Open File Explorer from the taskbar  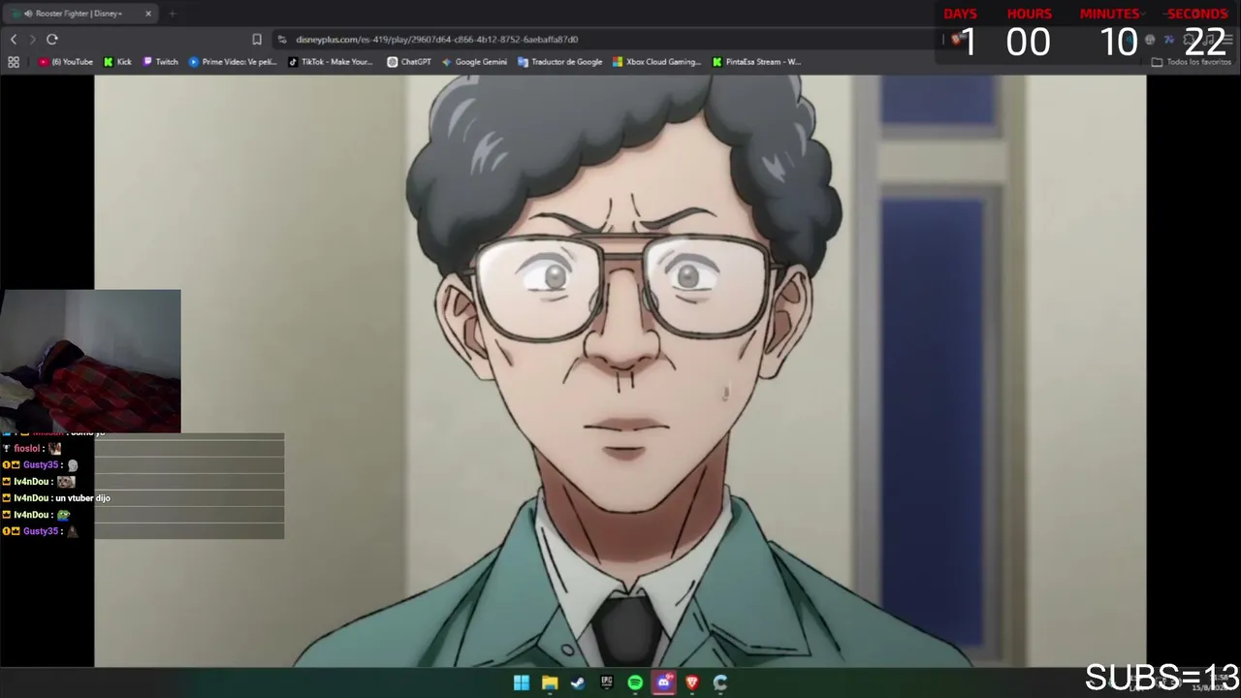click(x=550, y=682)
